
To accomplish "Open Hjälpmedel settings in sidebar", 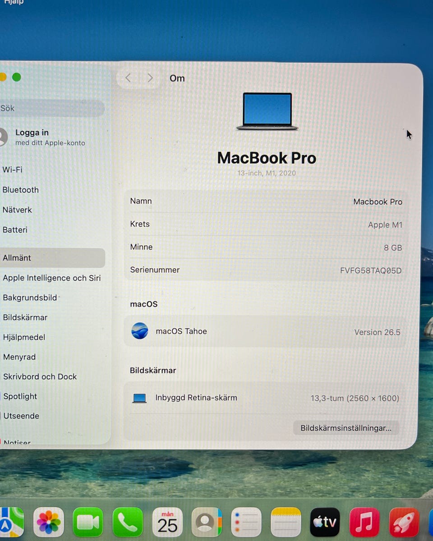I will pos(24,337).
